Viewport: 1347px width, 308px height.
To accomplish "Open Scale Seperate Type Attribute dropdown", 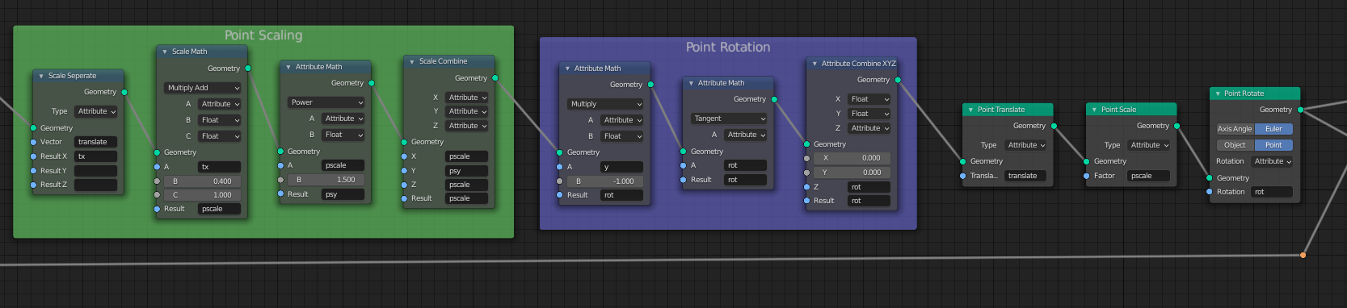I will (x=97, y=111).
